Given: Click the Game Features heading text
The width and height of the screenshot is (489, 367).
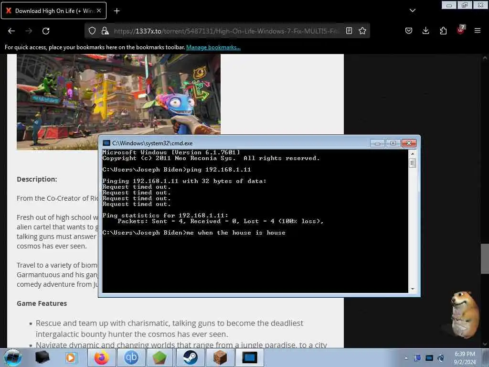Looking at the screenshot, I should (x=42, y=303).
